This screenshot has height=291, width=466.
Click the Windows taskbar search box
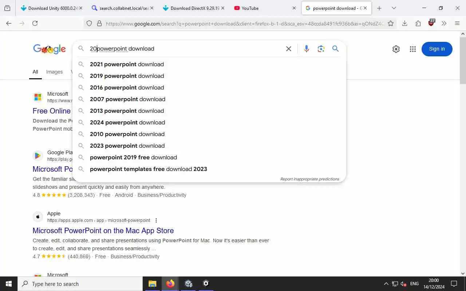coord(80,284)
